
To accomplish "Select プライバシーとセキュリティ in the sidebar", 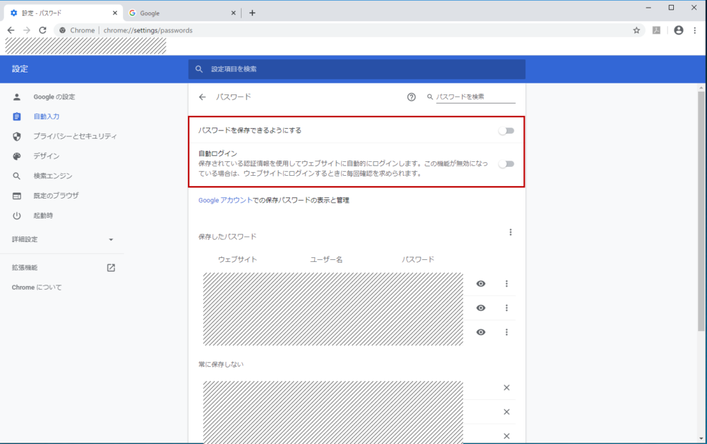I will click(75, 136).
